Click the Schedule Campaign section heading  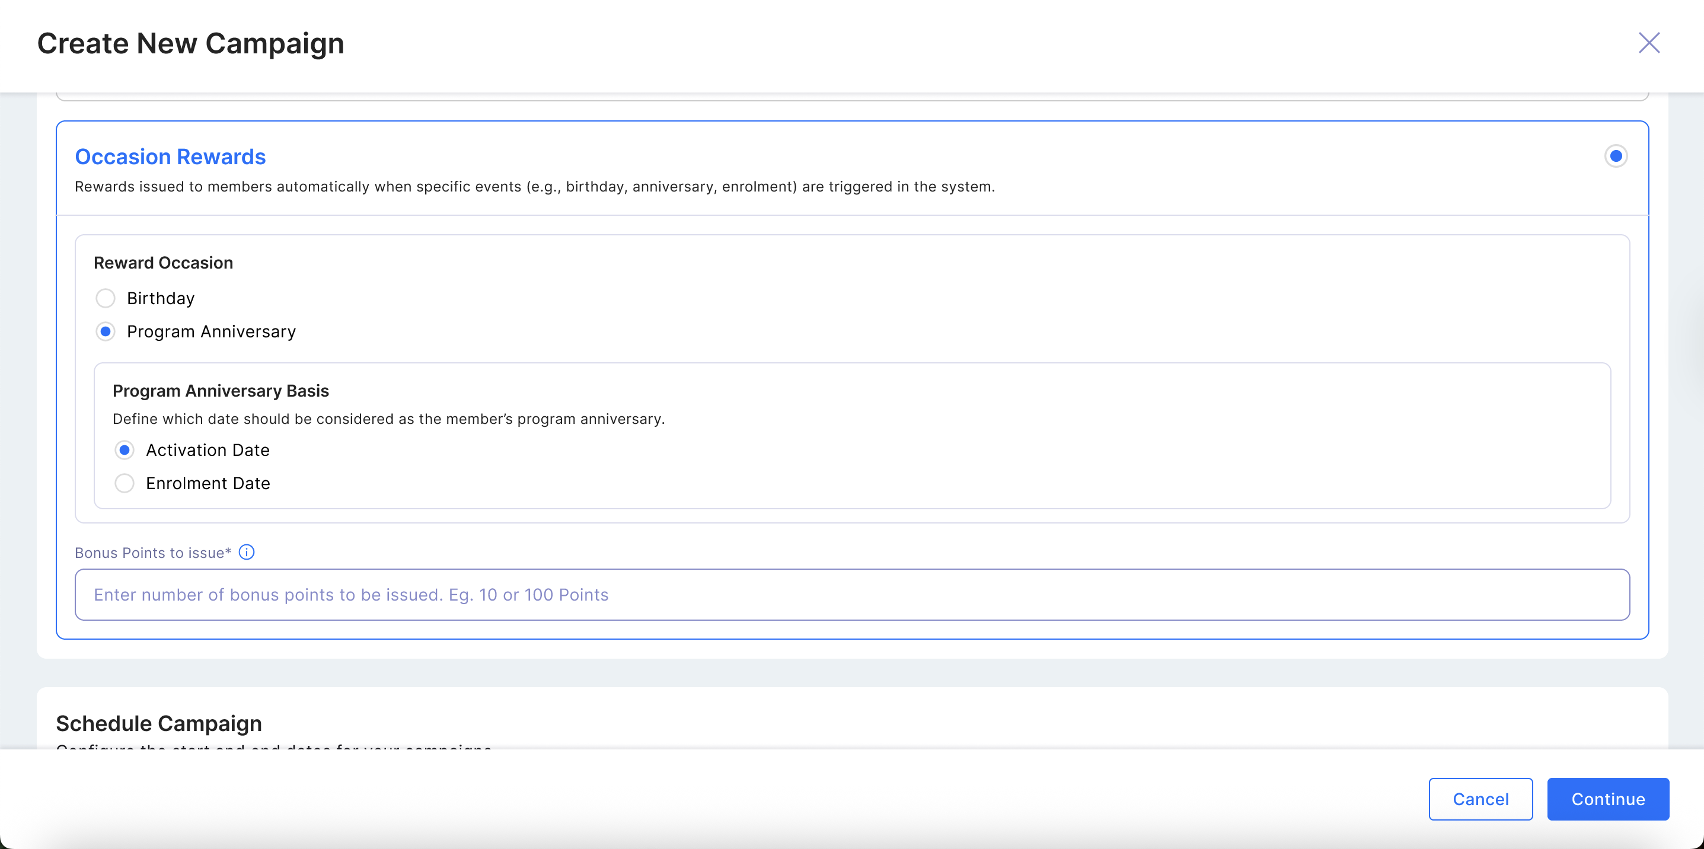[159, 723]
